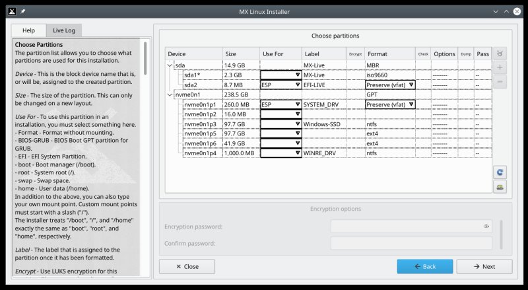Open Format dropdown for sda2 row

click(x=390, y=85)
